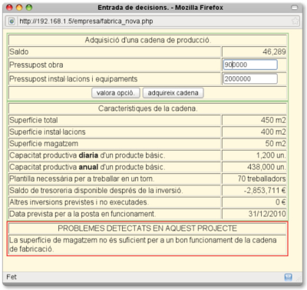
Task: Click the resize grip in the status bar corner
Action: point(299,278)
